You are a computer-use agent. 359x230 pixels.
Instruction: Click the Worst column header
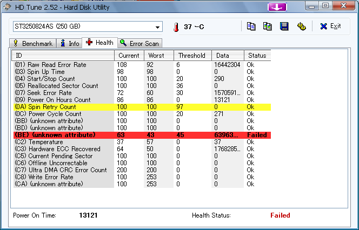click(159, 55)
